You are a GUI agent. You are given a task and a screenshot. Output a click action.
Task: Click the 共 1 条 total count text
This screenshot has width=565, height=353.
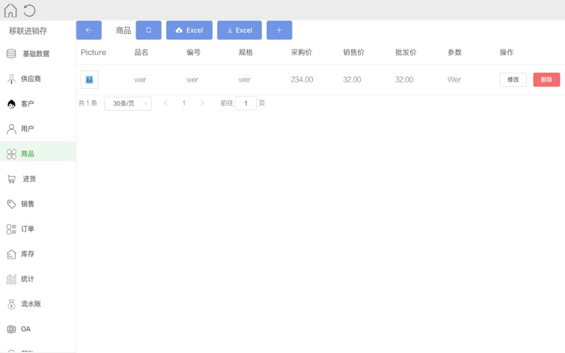tap(88, 103)
